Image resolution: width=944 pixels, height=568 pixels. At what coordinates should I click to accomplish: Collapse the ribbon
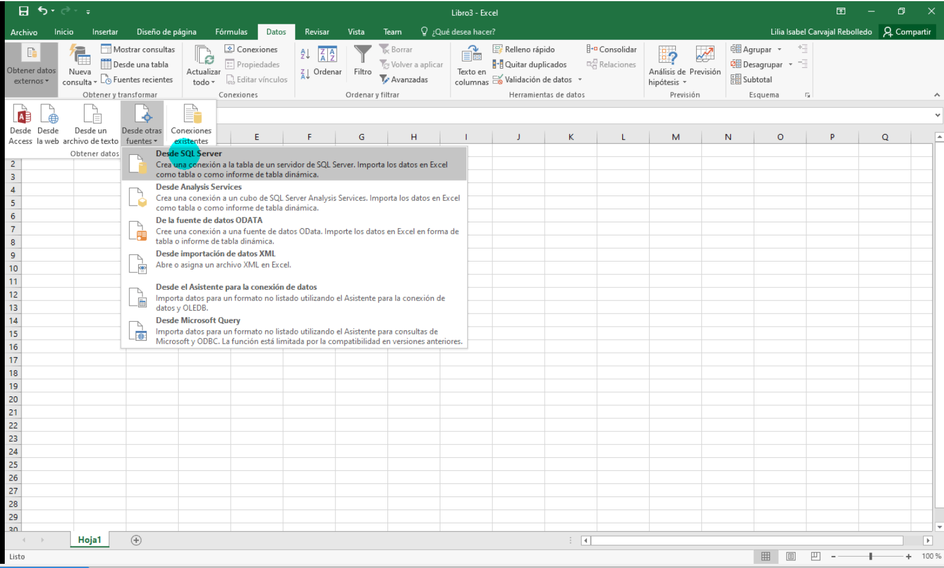[937, 95]
